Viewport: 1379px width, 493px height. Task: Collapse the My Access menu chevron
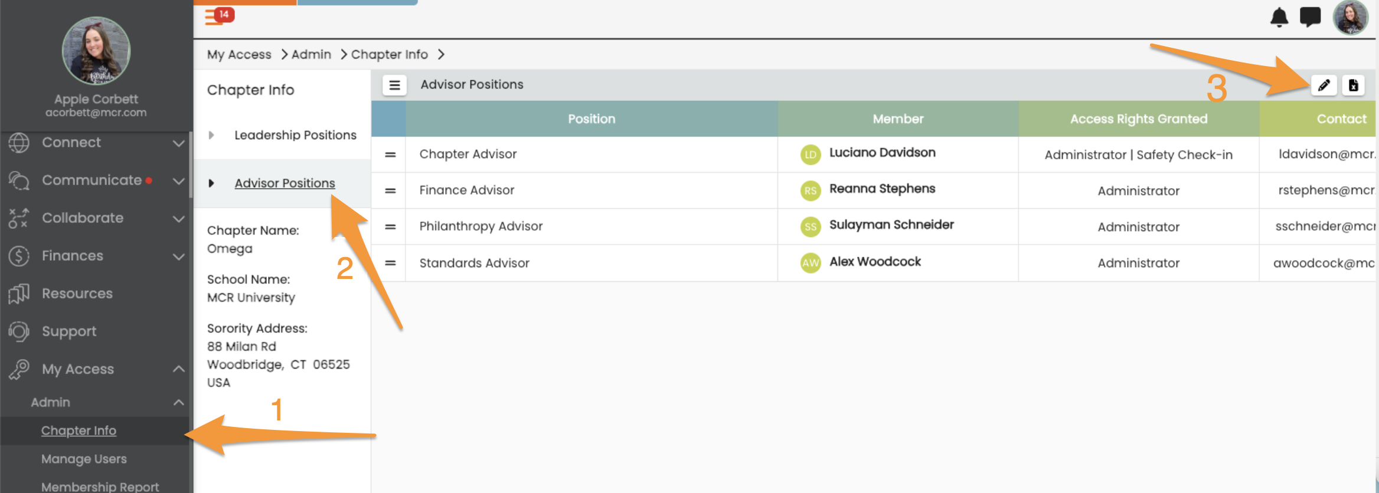pos(178,369)
